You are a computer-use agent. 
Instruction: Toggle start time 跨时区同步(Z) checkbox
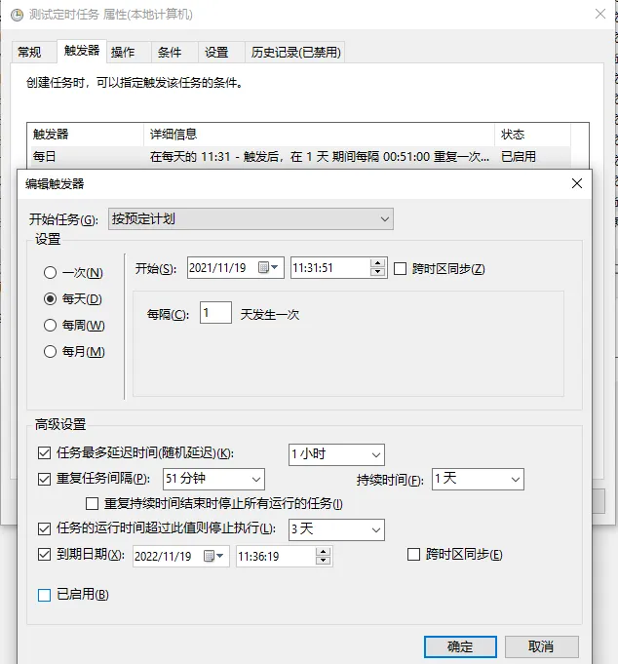(x=400, y=268)
